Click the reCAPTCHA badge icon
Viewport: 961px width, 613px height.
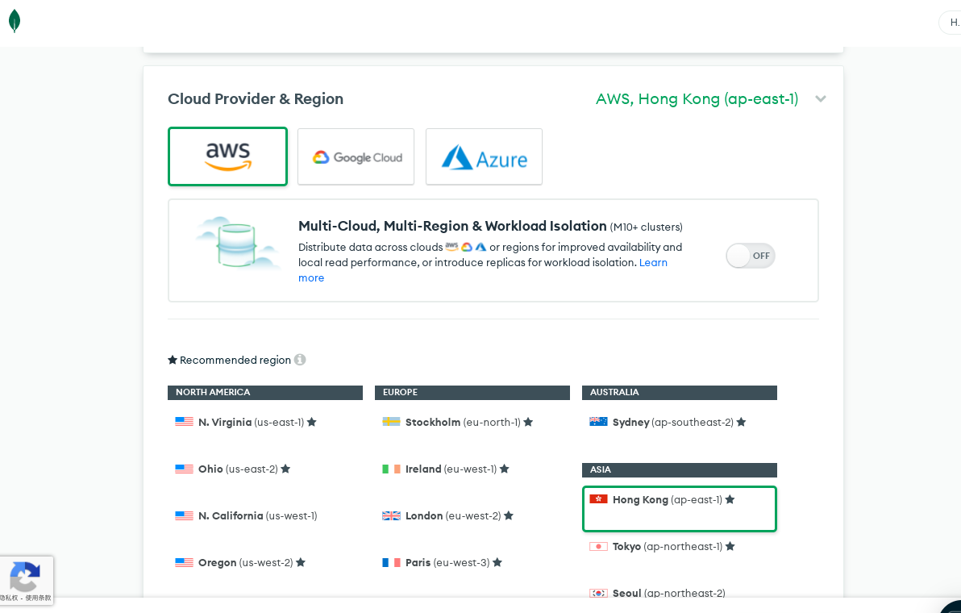(x=25, y=577)
